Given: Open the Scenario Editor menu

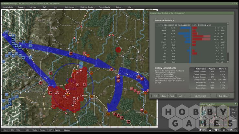Looking at the screenshot, I should tap(9, 7).
